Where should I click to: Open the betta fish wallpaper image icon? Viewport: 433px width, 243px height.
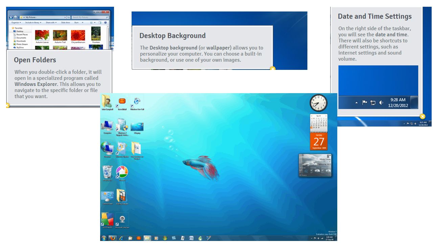coord(137,127)
